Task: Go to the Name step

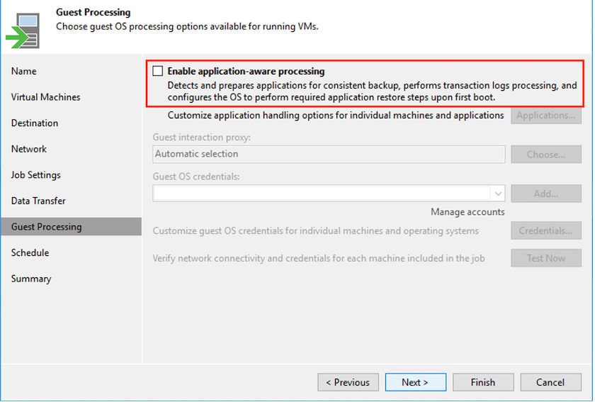Action: coord(24,72)
